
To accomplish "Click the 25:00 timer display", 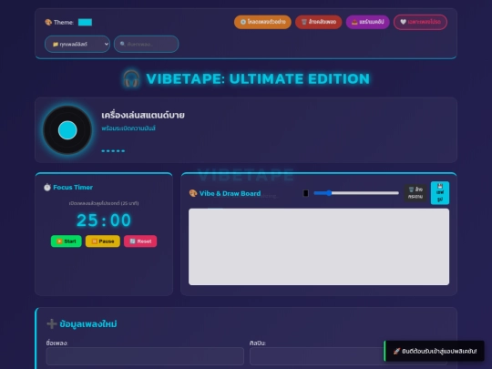I will click(104, 220).
